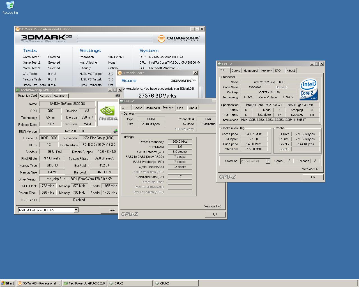Click the GPU-Z title bar icon
This screenshot has height=287, width=359.
click(x=18, y=90)
